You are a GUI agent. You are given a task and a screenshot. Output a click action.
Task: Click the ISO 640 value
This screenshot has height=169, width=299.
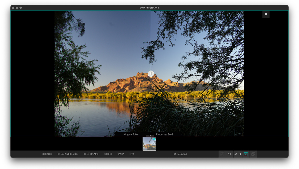(x=108, y=154)
